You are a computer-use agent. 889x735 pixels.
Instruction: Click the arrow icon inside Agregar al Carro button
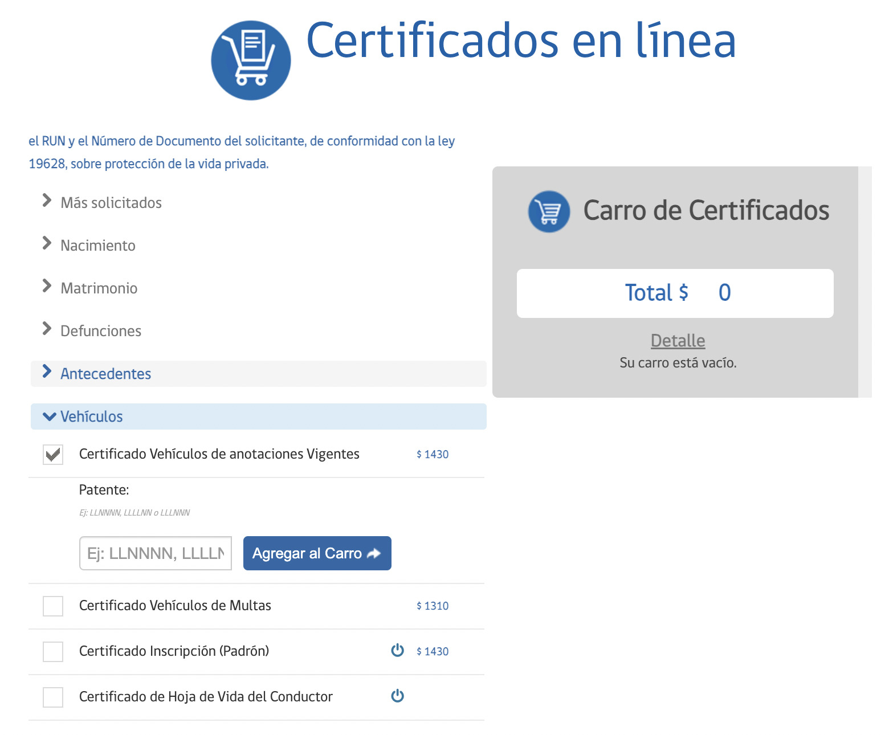373,553
